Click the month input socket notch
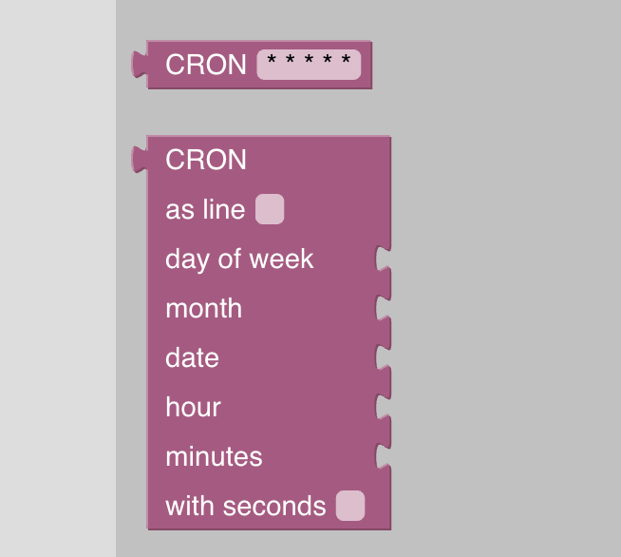This screenshot has height=557, width=621. pos(383,309)
